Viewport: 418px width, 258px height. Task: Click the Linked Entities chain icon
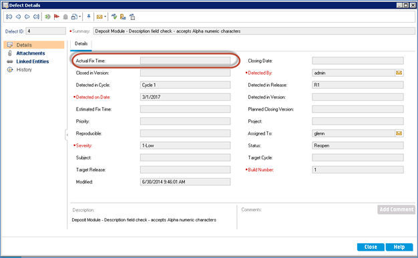[10, 61]
